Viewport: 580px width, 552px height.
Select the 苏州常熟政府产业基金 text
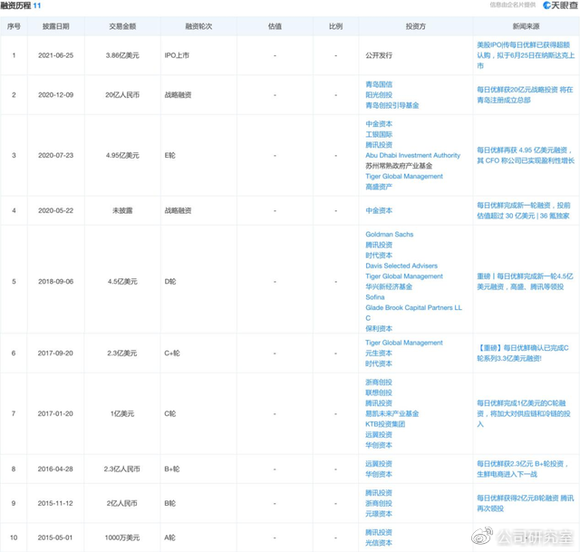pyautogui.click(x=399, y=166)
